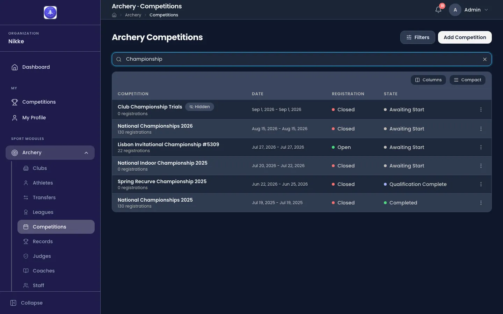
Task: Open row actions for National Championships 2025
Action: pos(481,203)
